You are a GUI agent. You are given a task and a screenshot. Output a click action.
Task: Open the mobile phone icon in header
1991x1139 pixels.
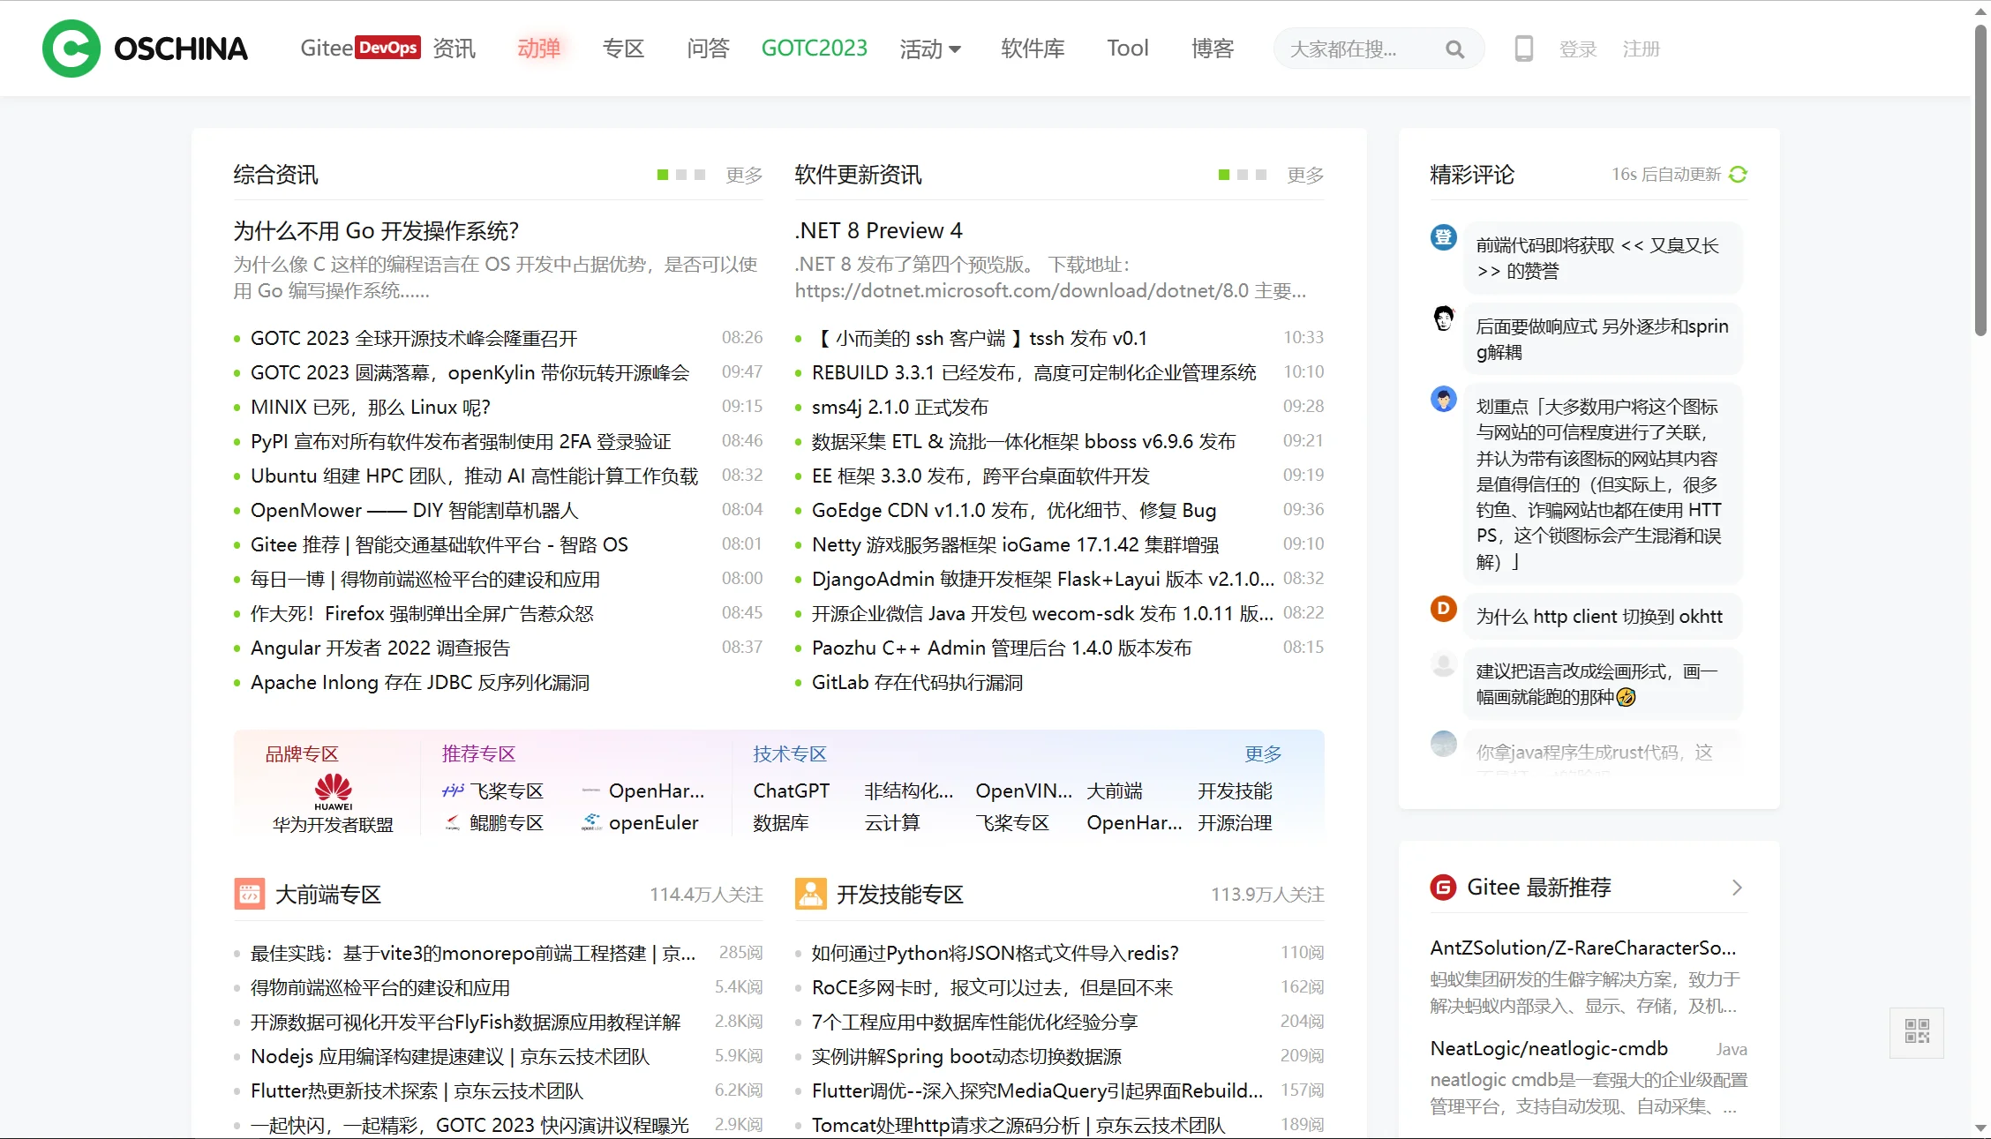tap(1523, 49)
